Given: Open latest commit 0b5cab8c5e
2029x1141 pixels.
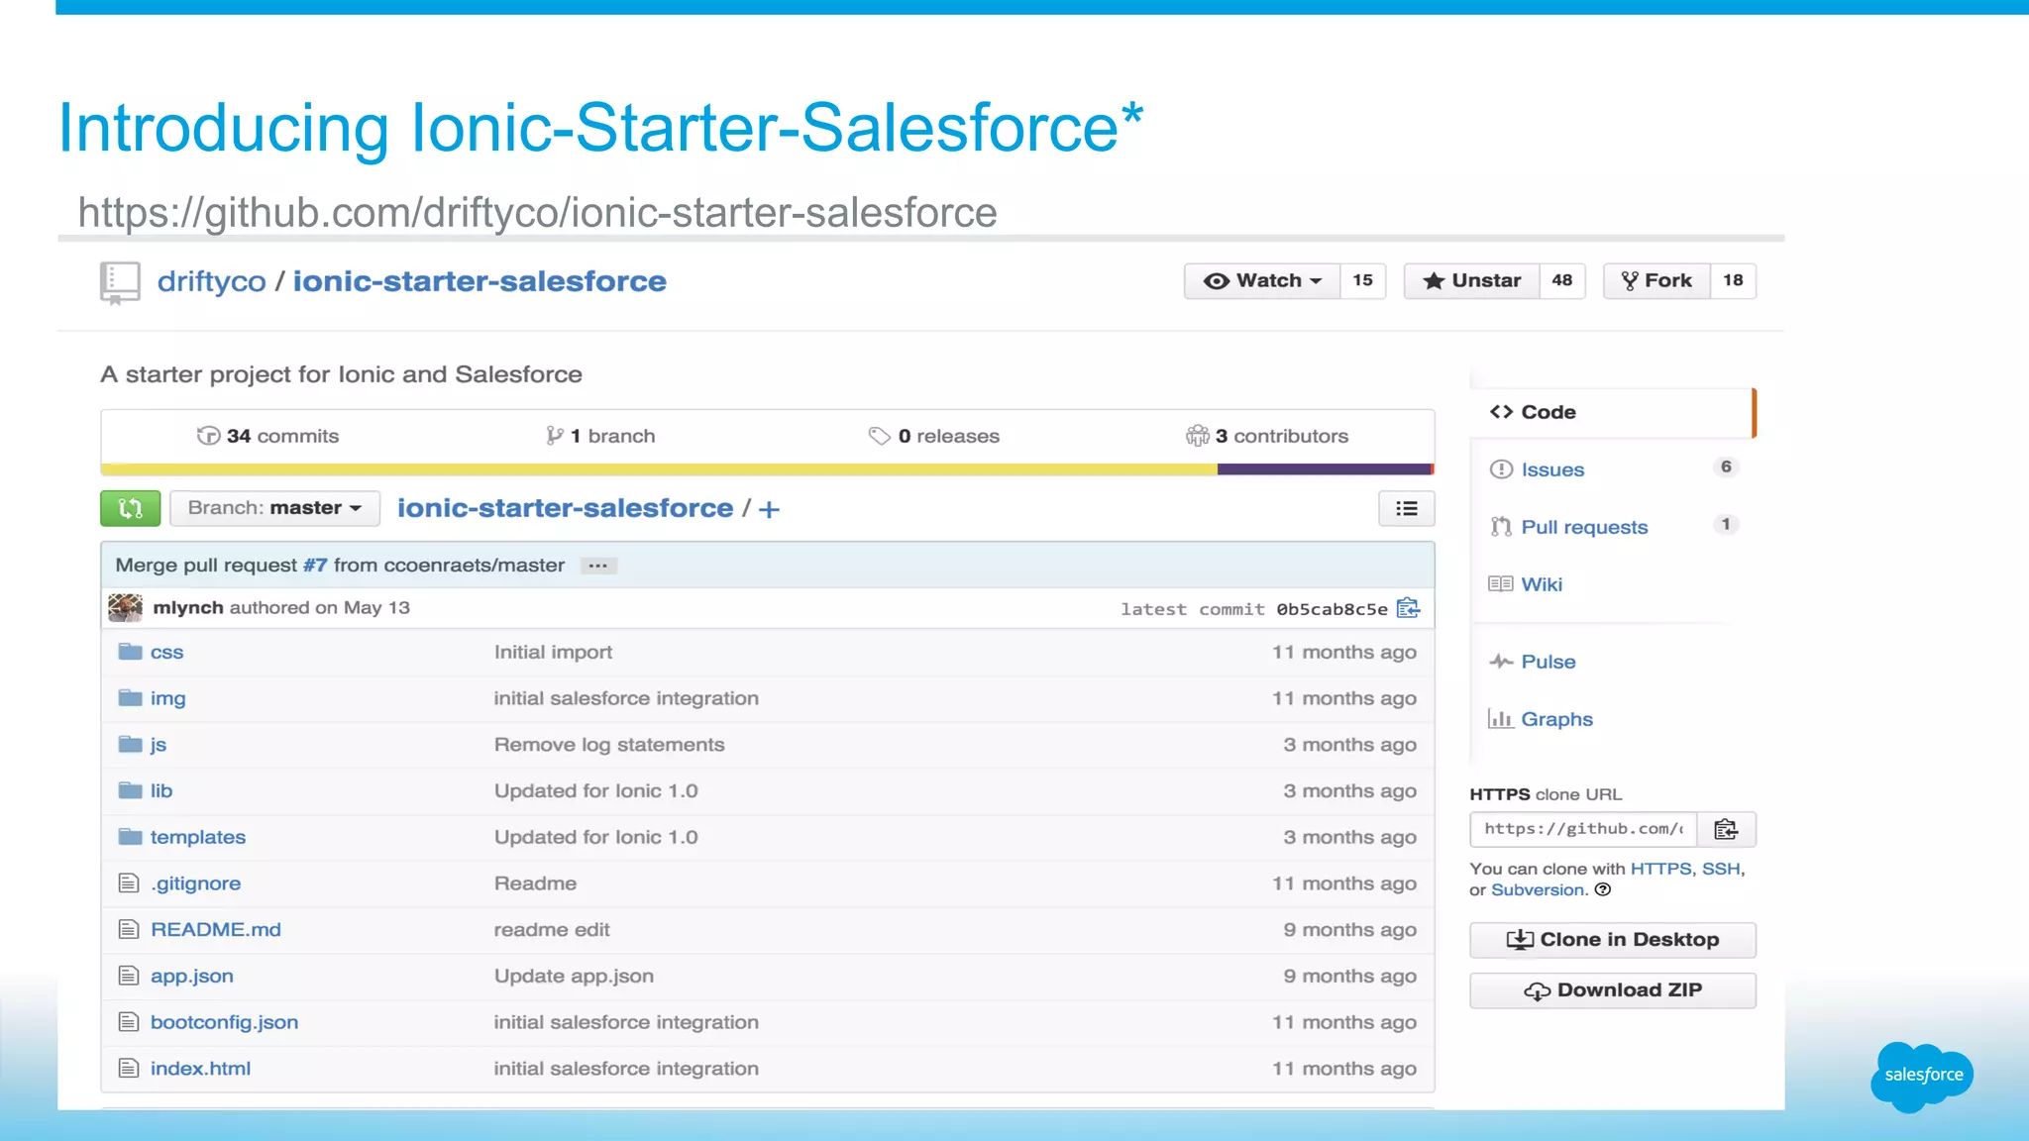Looking at the screenshot, I should click(x=1332, y=609).
